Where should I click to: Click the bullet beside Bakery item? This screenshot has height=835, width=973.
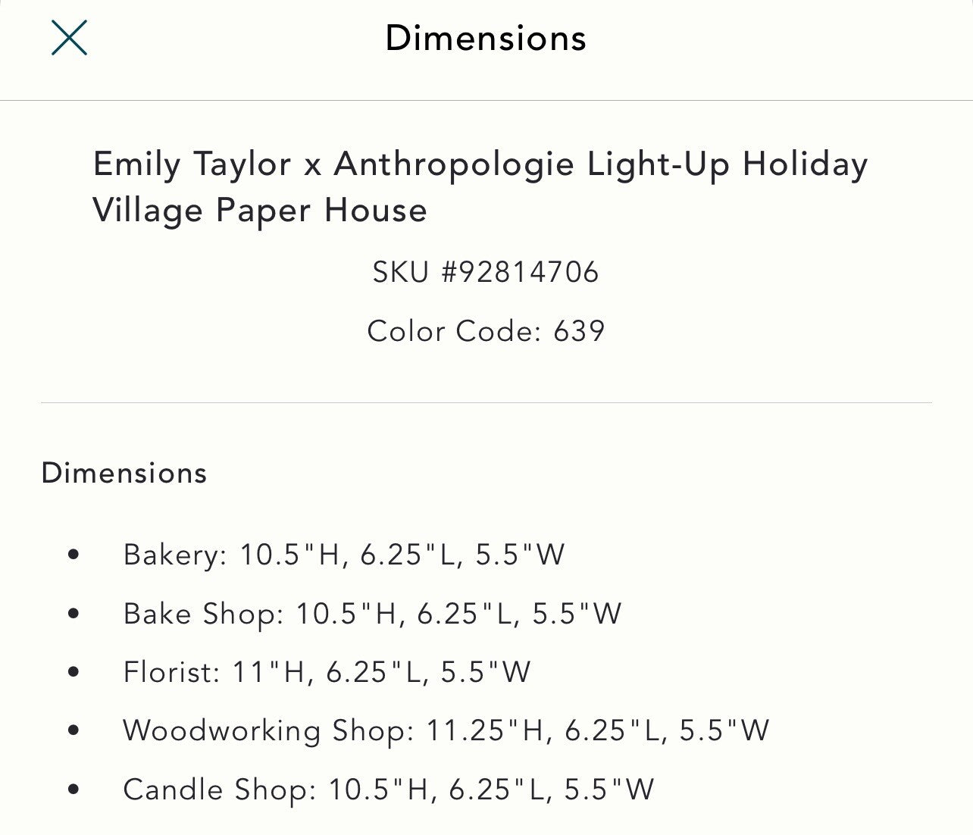click(x=73, y=554)
